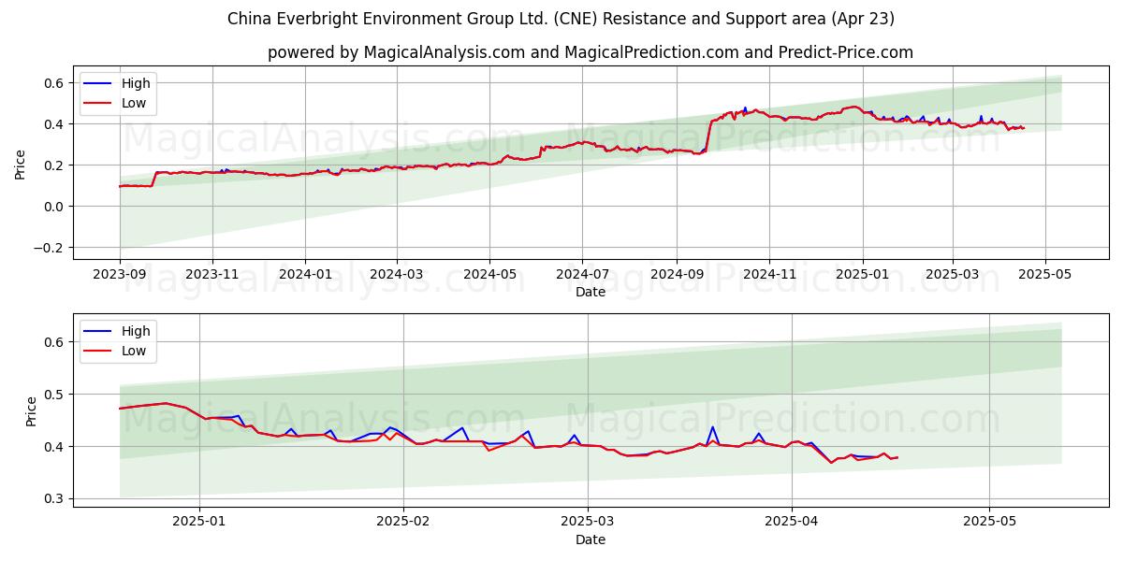Screen dimensions: 1123x561
Task: Click the lower chart's '2025-03' tick label
Action: coord(588,524)
